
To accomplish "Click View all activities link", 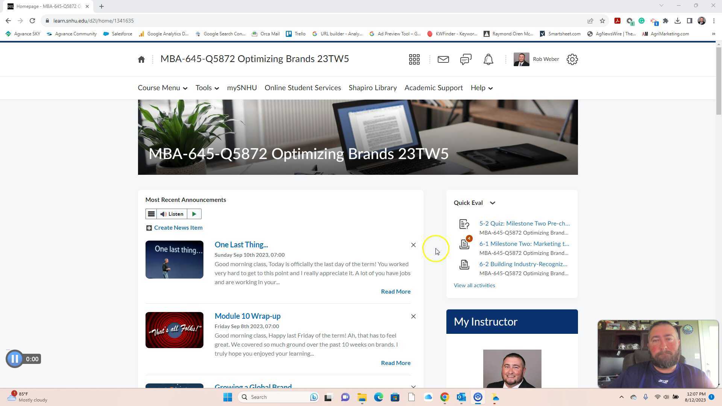I will pyautogui.click(x=474, y=285).
